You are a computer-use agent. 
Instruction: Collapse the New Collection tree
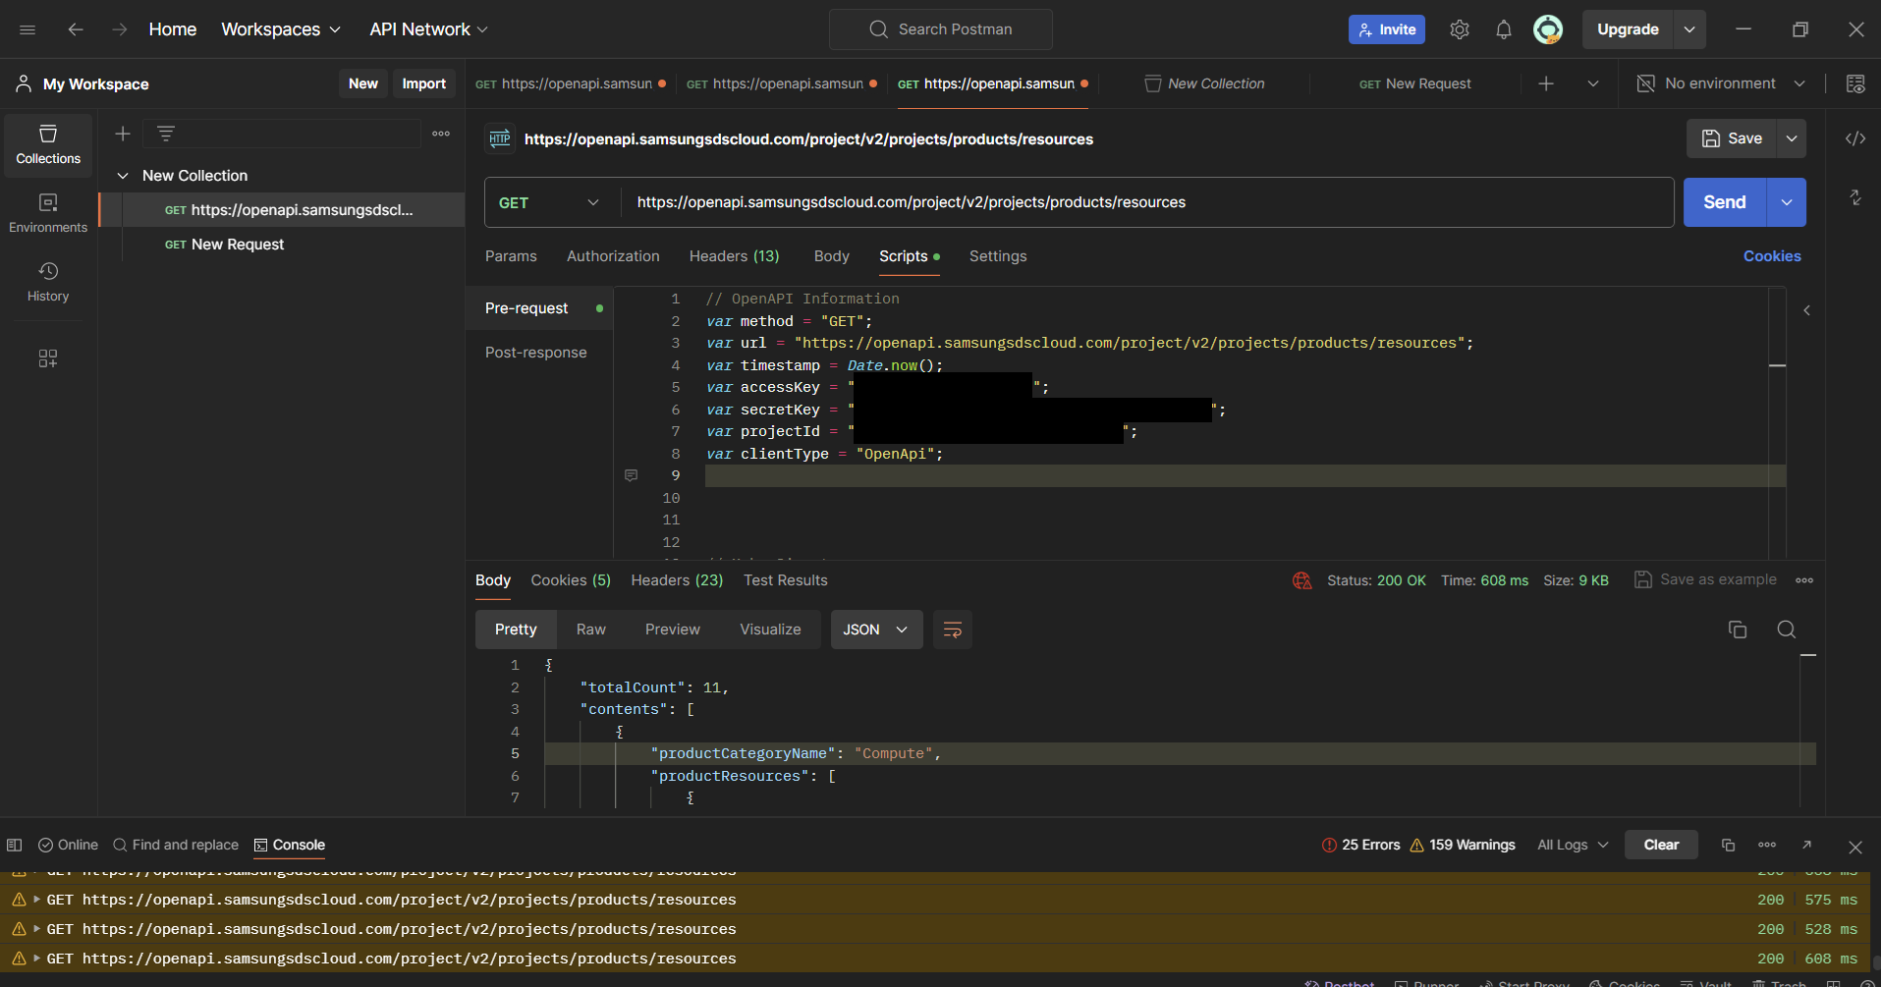coord(123,176)
